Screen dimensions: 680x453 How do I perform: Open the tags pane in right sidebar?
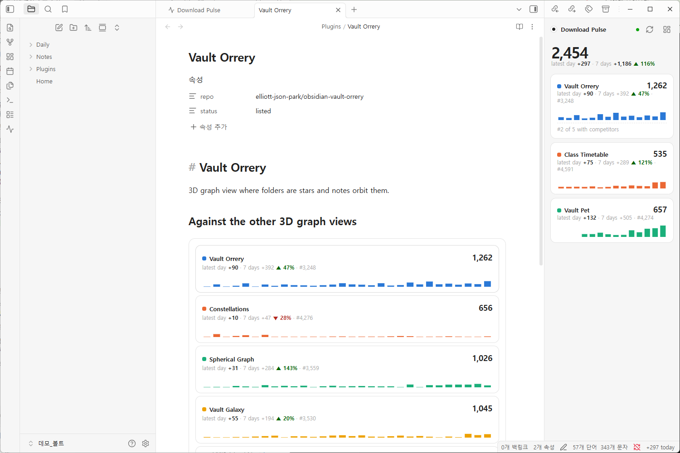[x=589, y=9]
